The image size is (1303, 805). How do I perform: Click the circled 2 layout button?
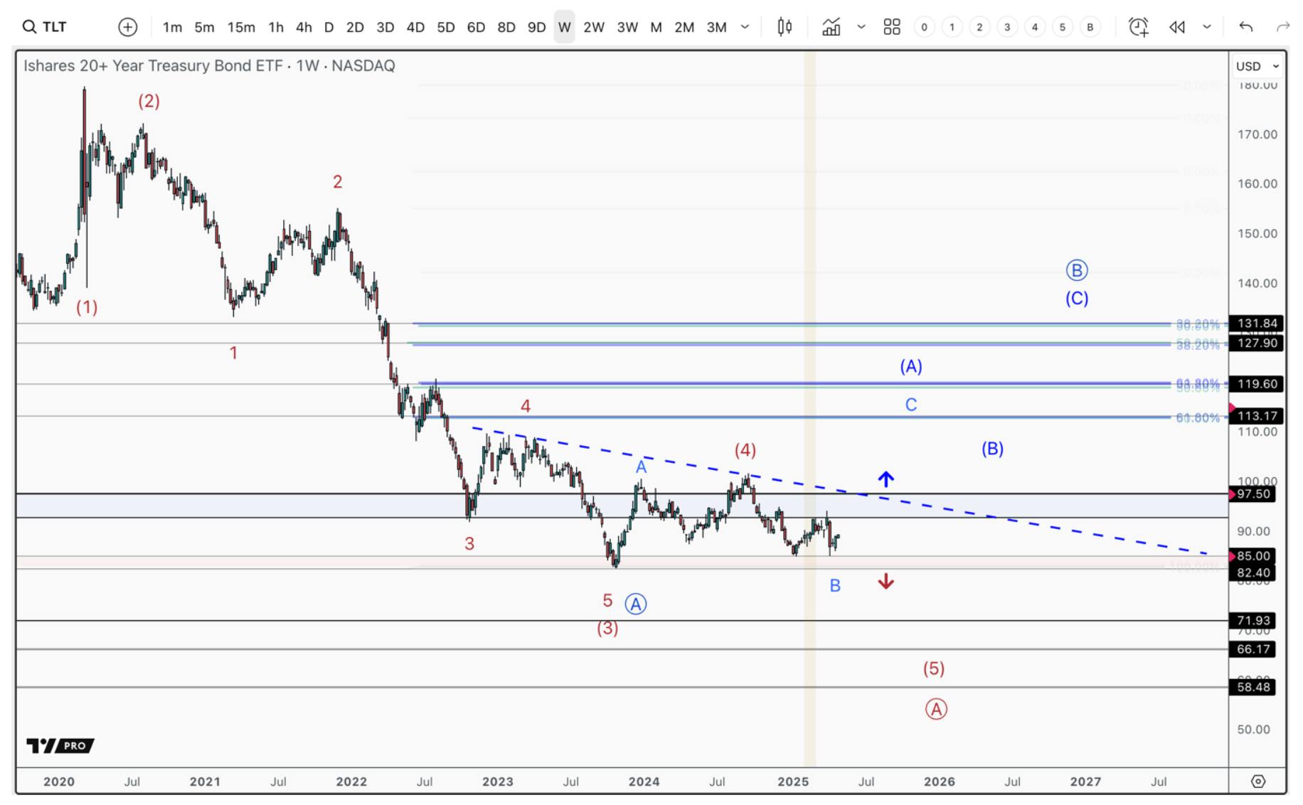[979, 27]
